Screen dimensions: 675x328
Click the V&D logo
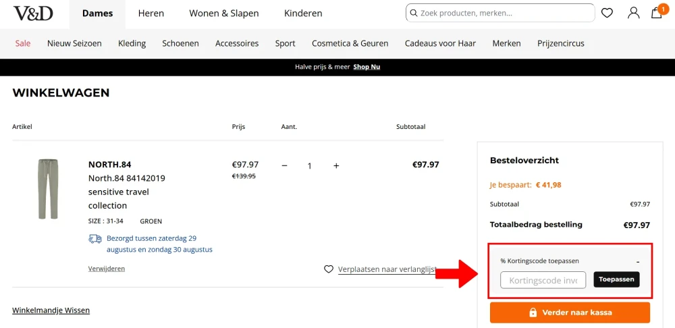click(x=33, y=13)
